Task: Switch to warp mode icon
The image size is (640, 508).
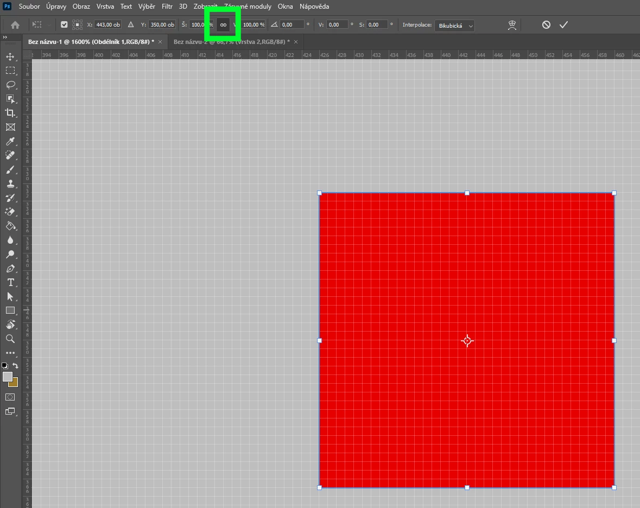Action: tap(512, 25)
